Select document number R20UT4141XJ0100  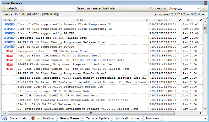pyautogui.click(x=163, y=65)
